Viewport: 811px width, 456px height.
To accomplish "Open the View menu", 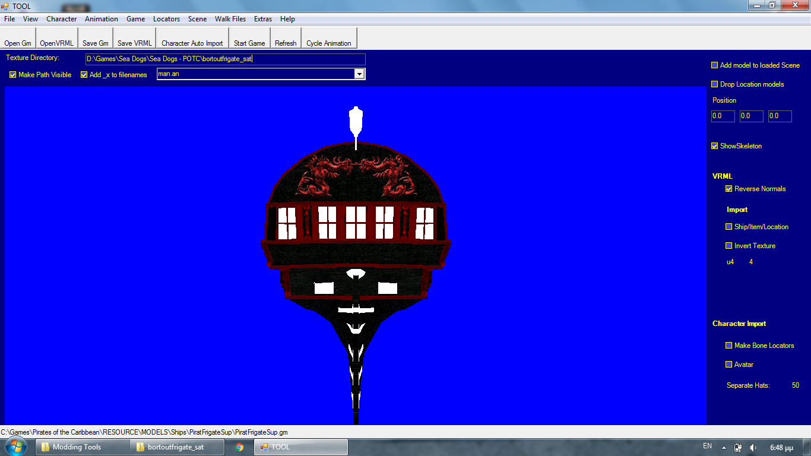I will point(30,19).
